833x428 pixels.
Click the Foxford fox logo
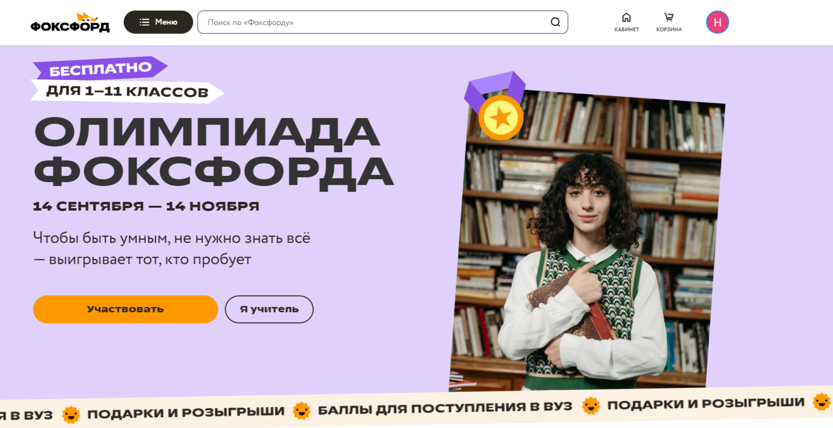[x=70, y=23]
